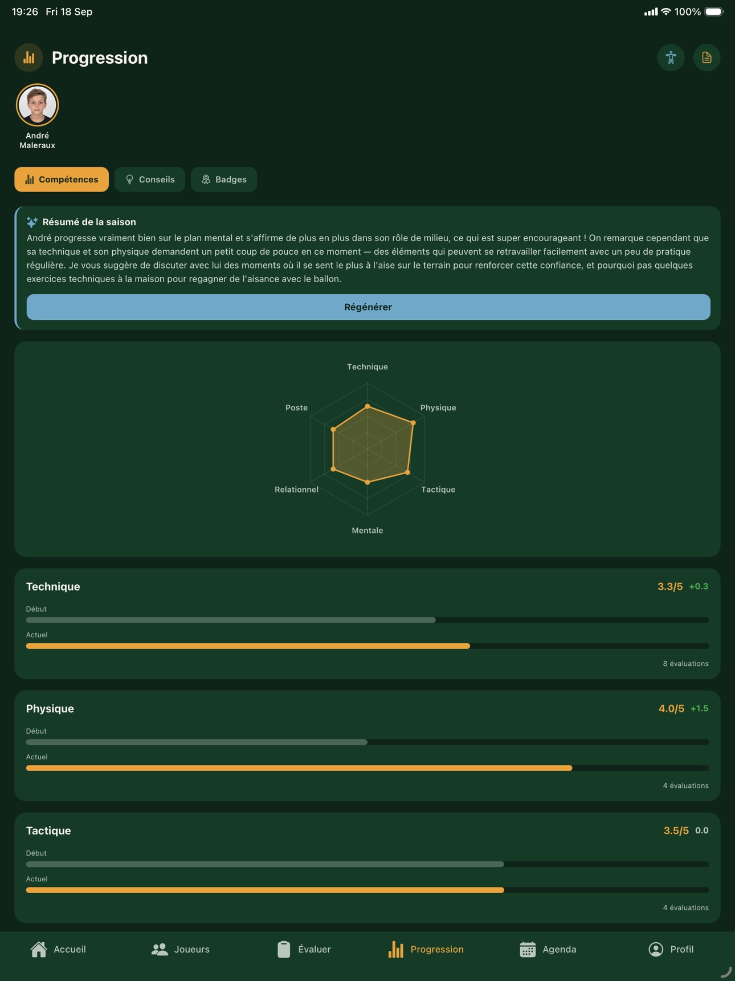The image size is (735, 981).
Task: Click the 4.0/5 Physique score
Action: click(x=671, y=709)
